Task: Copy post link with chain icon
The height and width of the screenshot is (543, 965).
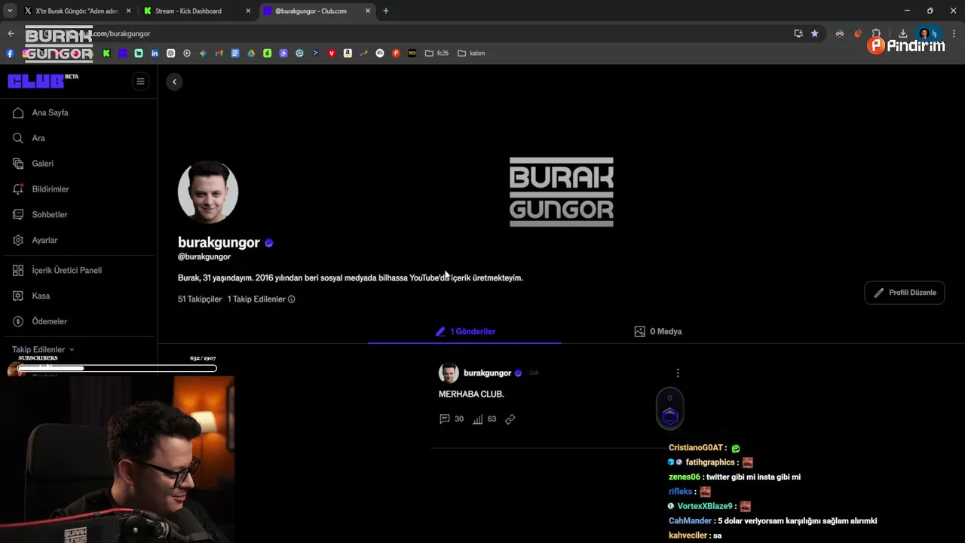Action: [x=510, y=419]
